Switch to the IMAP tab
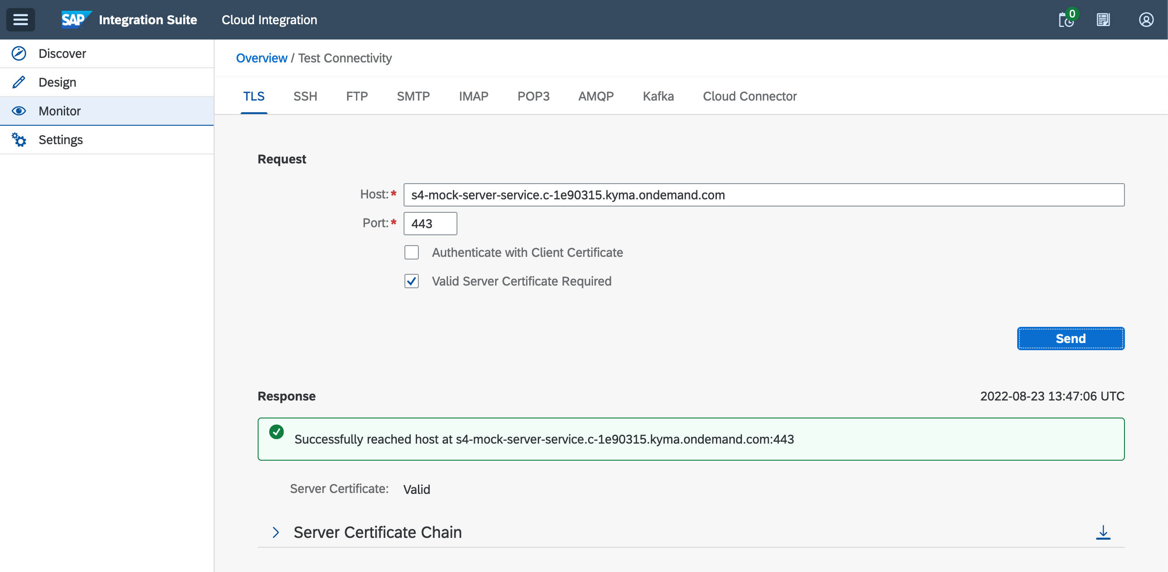 coord(474,96)
